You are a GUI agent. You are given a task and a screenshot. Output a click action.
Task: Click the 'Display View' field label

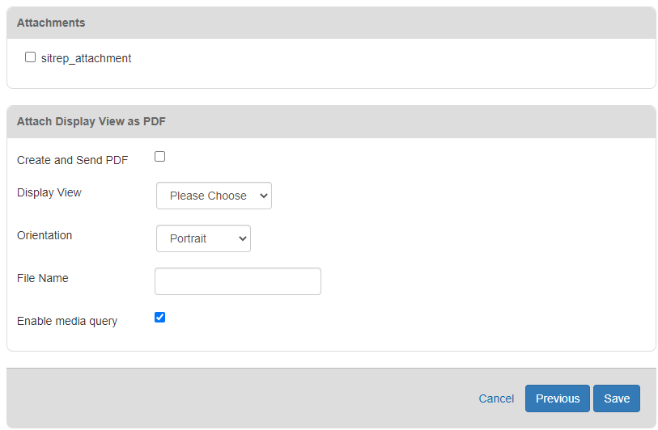click(x=49, y=192)
